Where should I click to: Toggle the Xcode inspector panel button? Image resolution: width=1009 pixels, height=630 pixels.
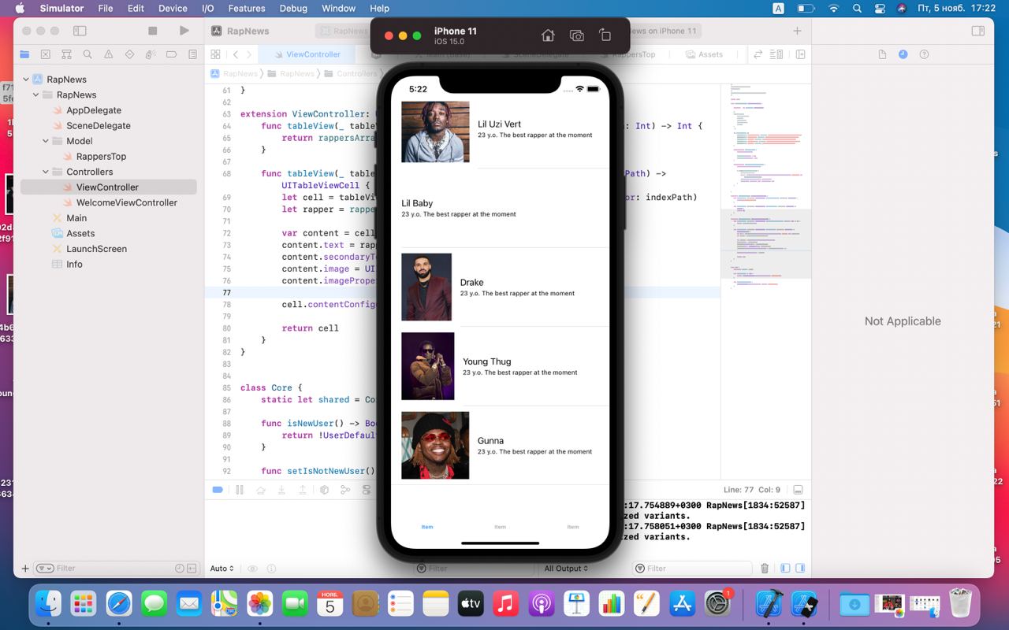click(x=977, y=31)
